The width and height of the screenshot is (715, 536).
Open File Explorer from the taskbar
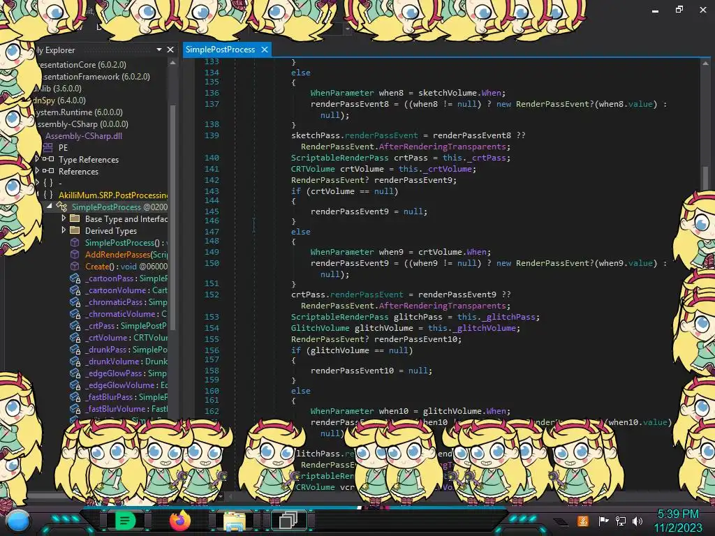235,521
